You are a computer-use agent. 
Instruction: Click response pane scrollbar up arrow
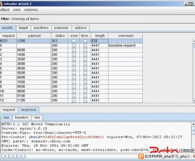pyautogui.click(x=193, y=124)
